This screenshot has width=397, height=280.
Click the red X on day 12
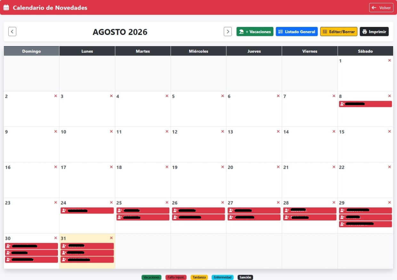(223, 132)
